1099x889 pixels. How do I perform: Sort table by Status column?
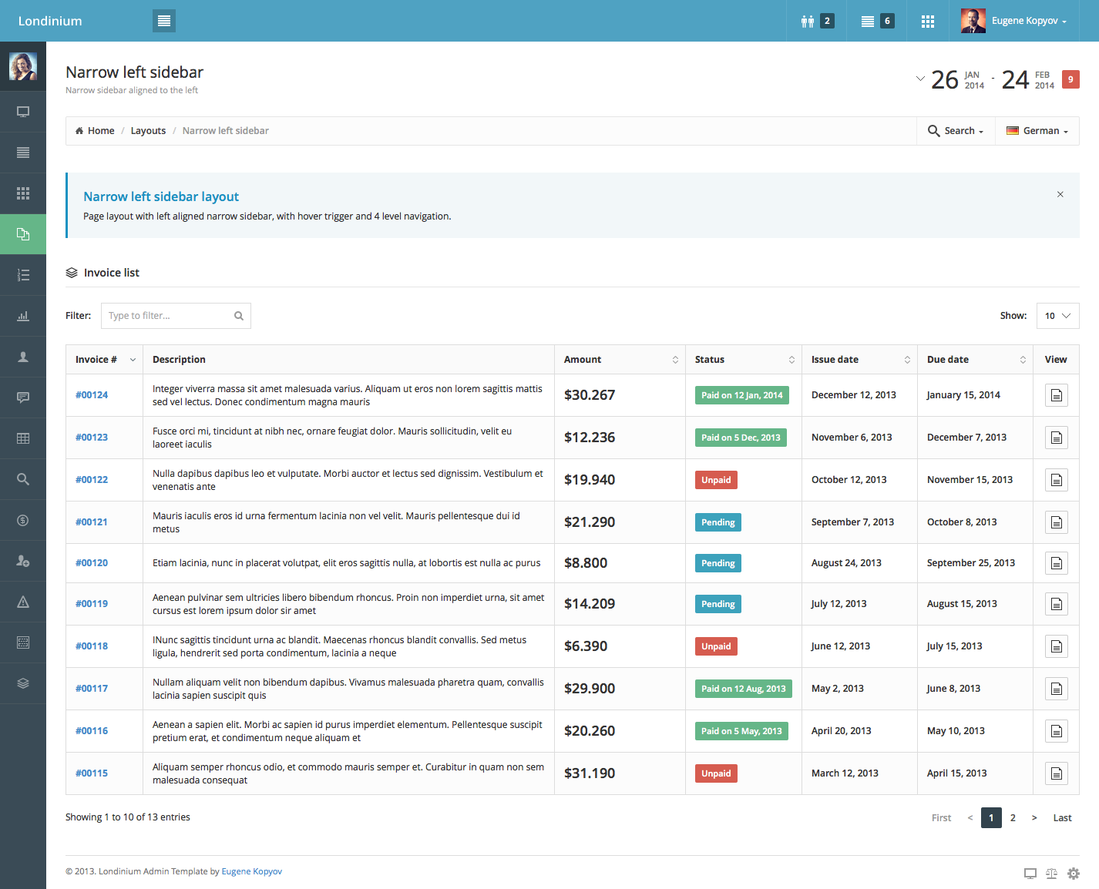[x=744, y=360]
